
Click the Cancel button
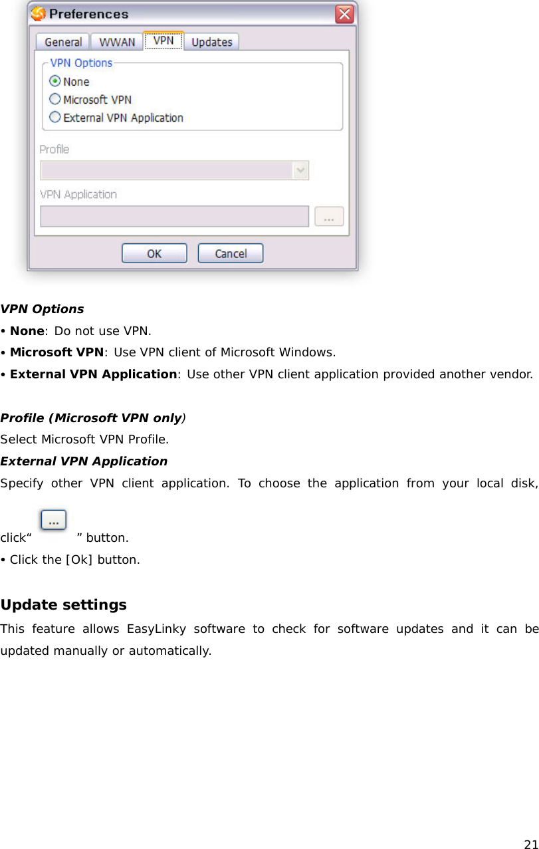(x=230, y=253)
